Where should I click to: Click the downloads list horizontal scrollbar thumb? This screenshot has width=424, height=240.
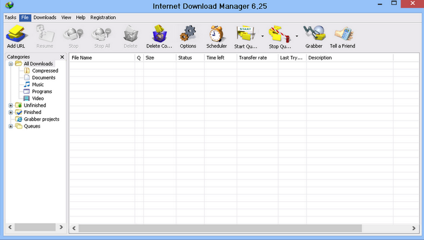click(220, 228)
